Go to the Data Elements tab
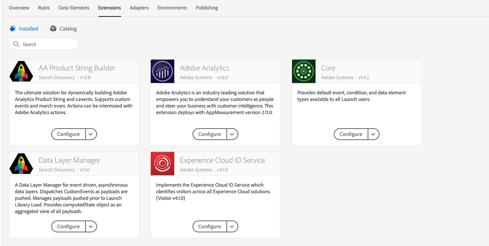The width and height of the screenshot is (489, 246). point(74,8)
